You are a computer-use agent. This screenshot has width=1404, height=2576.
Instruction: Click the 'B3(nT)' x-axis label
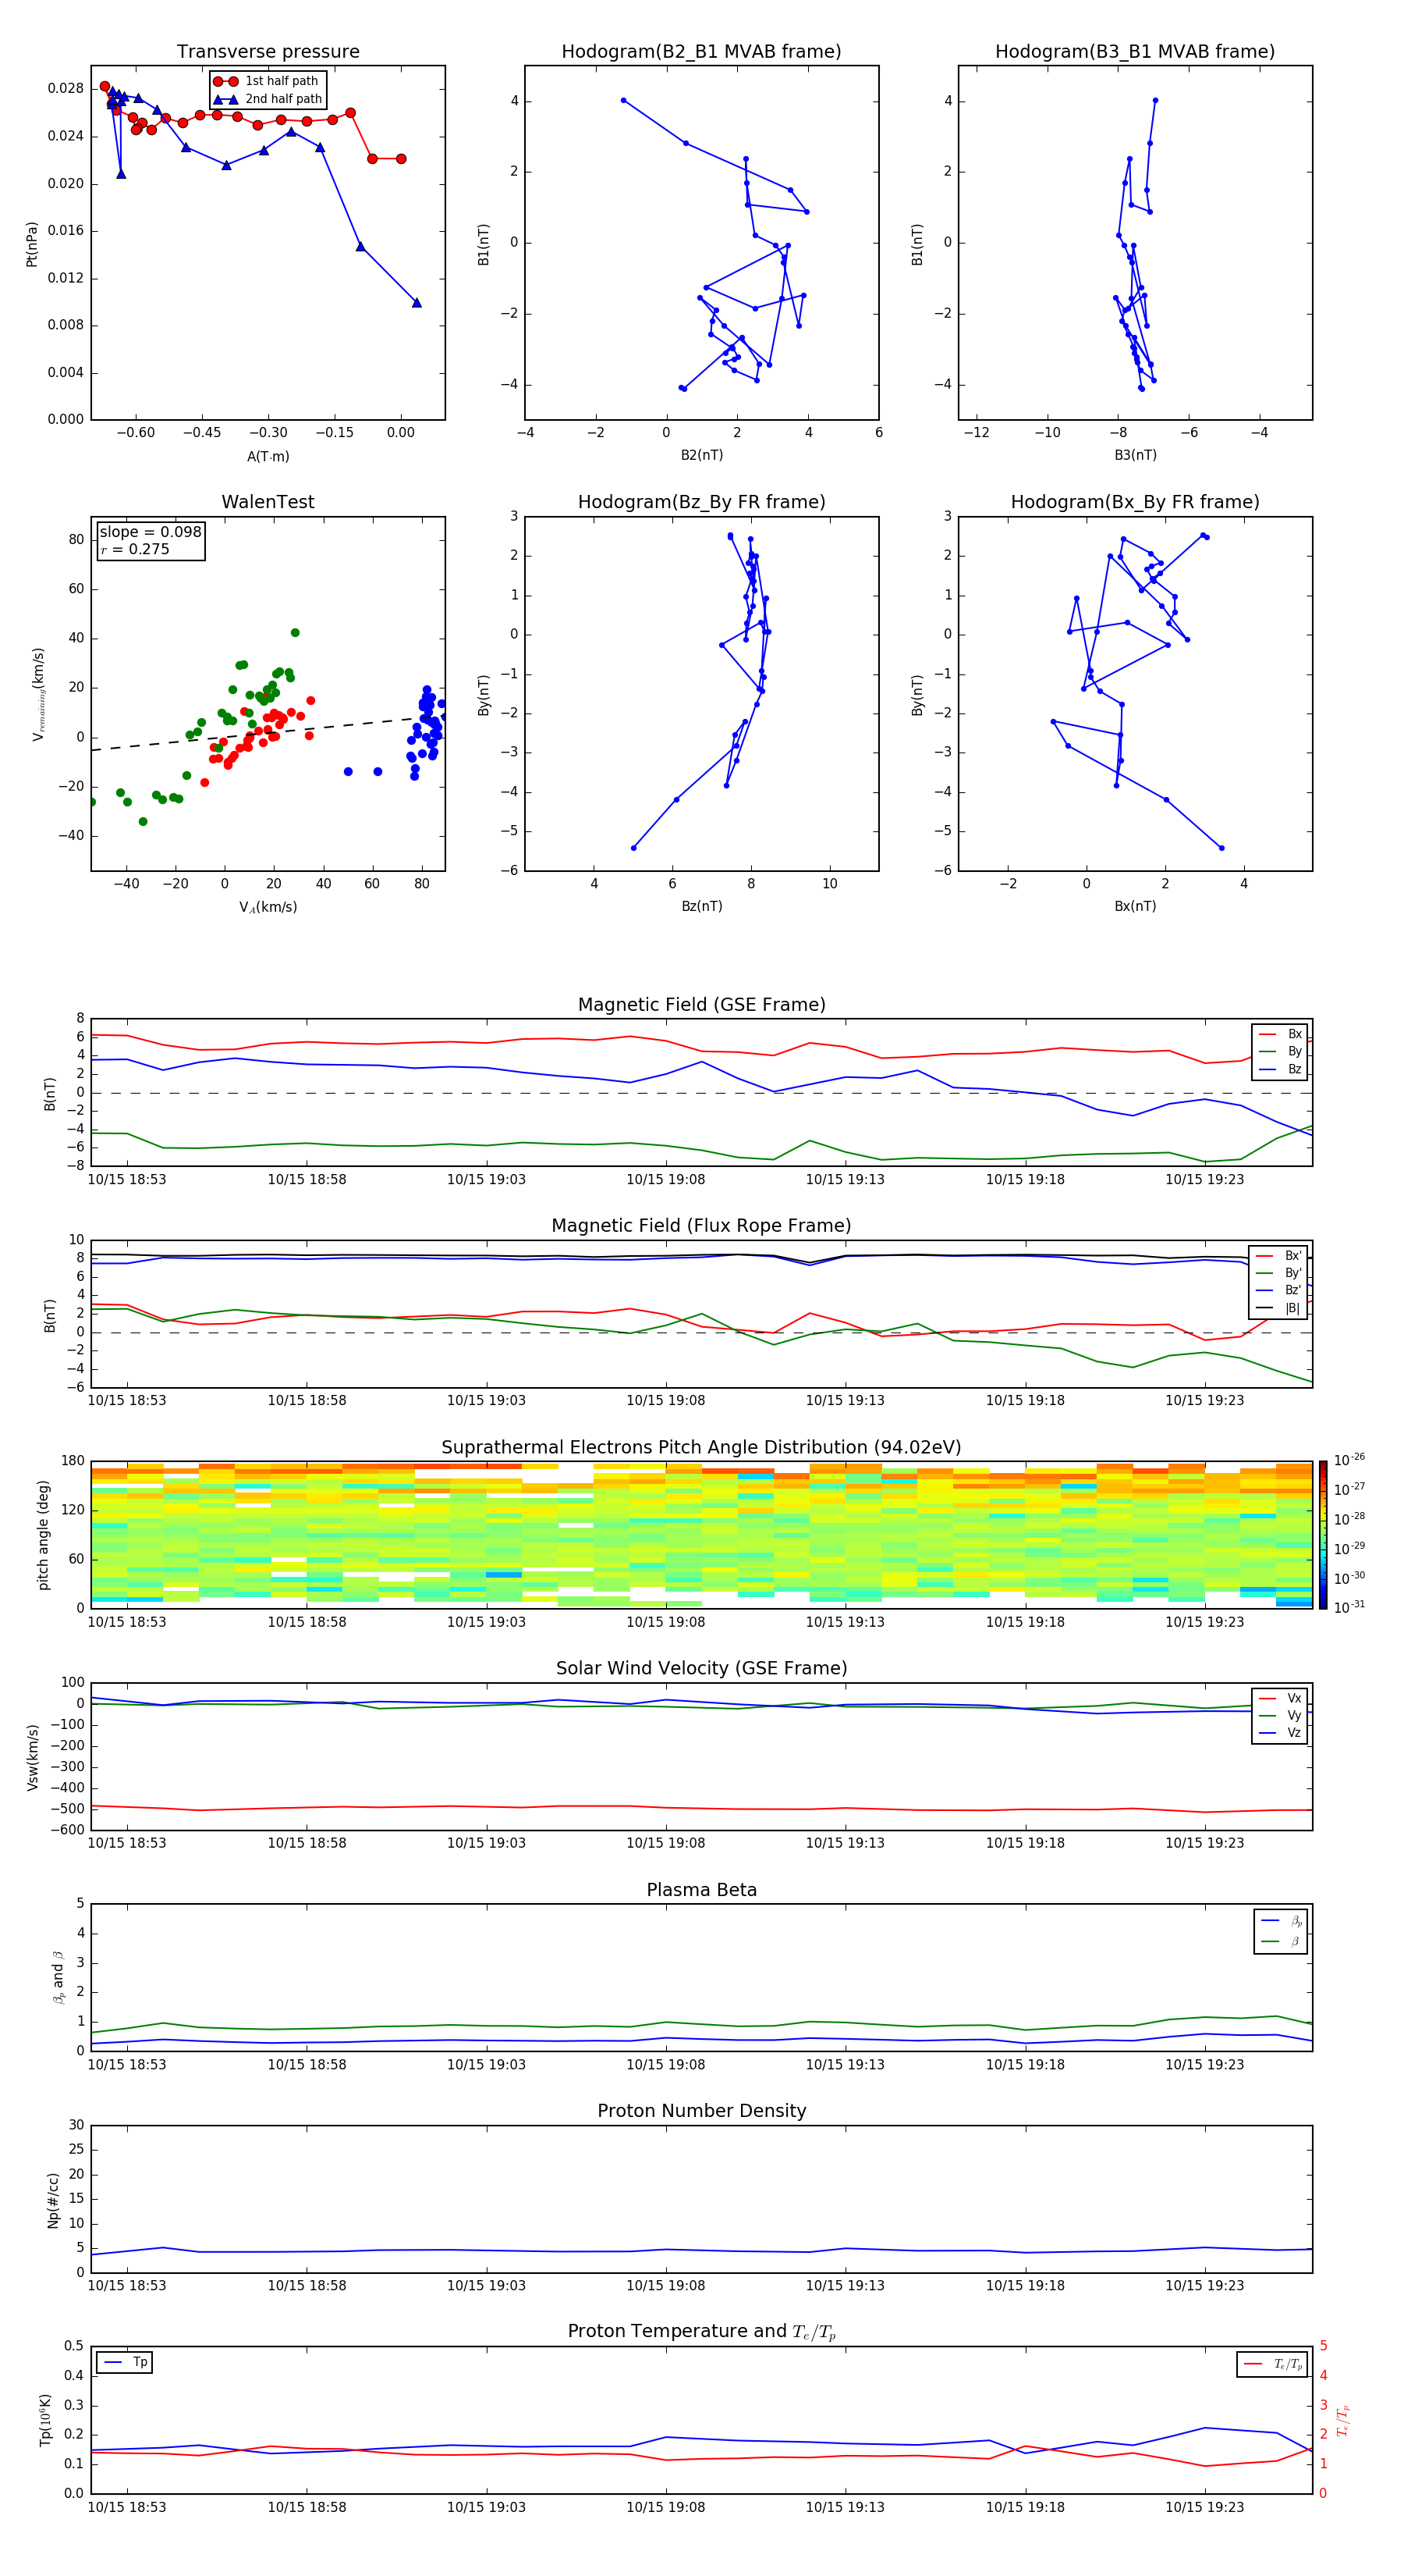[x=1135, y=455]
